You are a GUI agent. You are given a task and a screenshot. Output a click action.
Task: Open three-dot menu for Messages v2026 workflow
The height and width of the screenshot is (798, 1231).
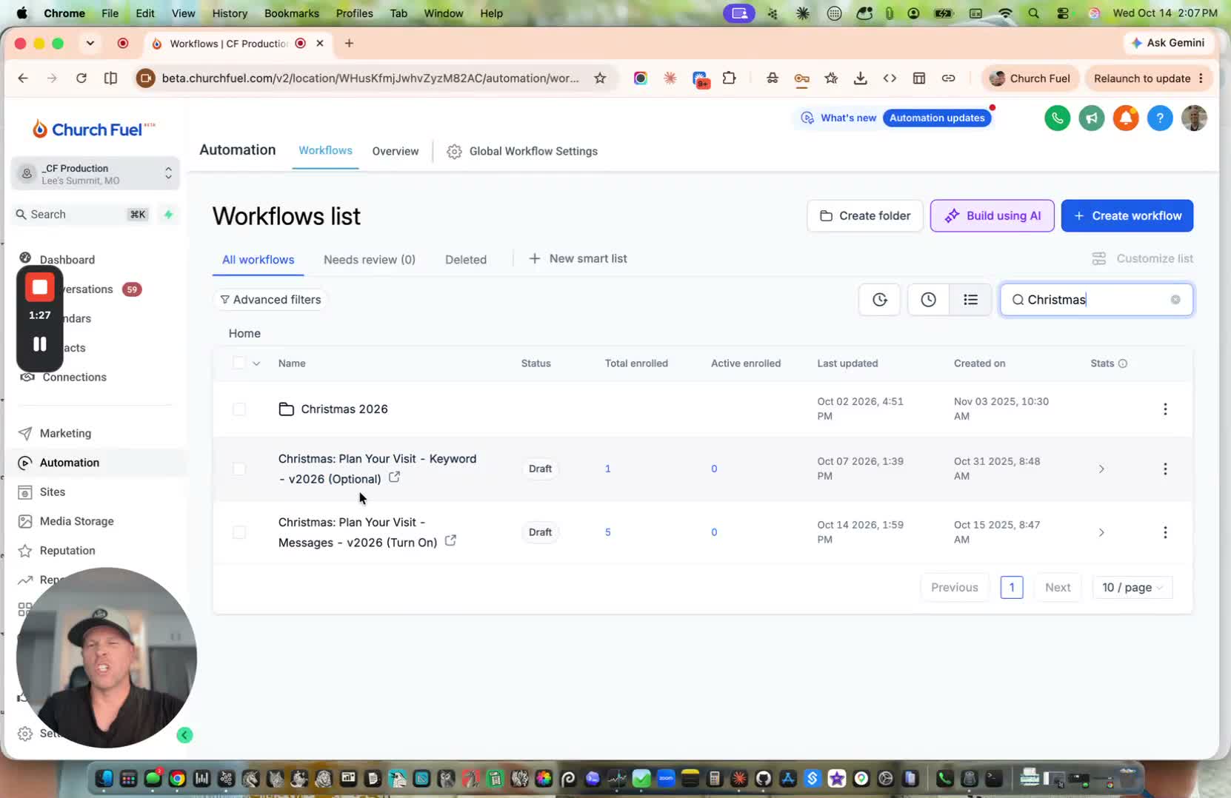(x=1165, y=533)
